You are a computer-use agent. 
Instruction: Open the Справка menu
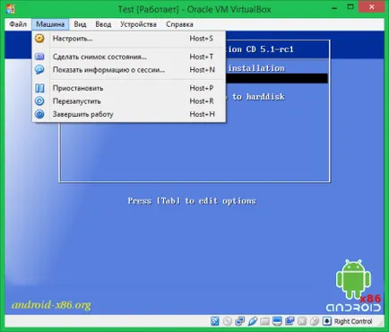179,24
